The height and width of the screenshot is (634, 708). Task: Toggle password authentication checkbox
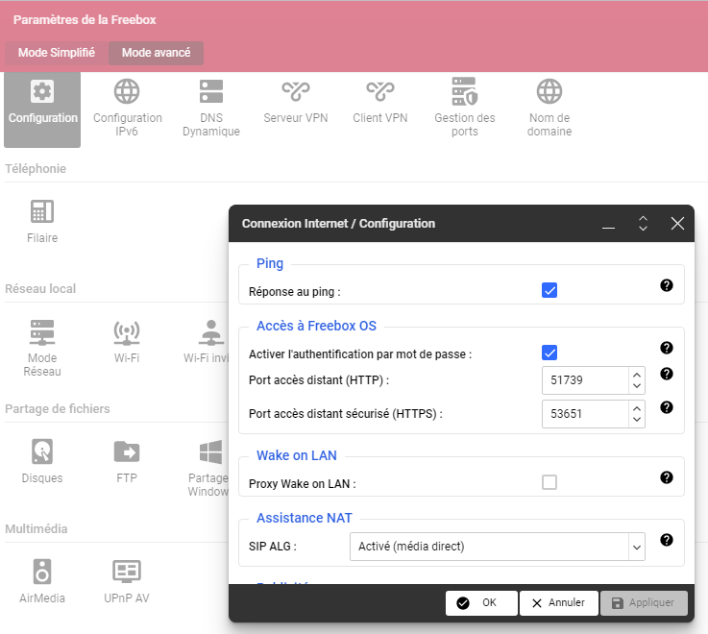click(549, 354)
